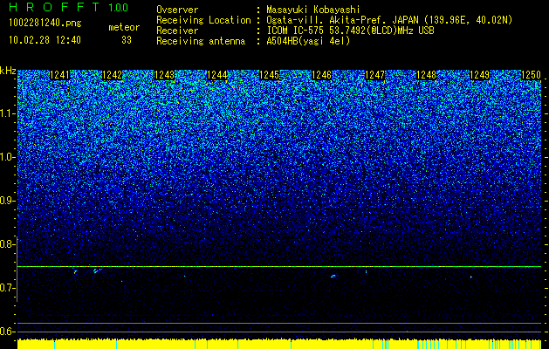
Task: Click the 1247 time marker
Action: pyautogui.click(x=374, y=75)
